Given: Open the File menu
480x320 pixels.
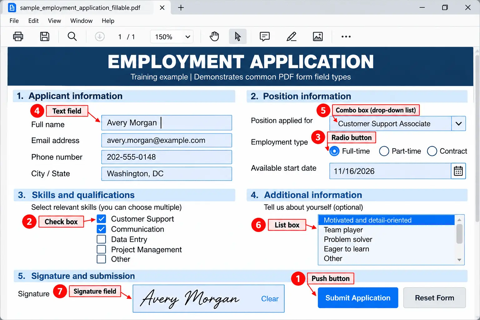Looking at the screenshot, I should point(14,21).
